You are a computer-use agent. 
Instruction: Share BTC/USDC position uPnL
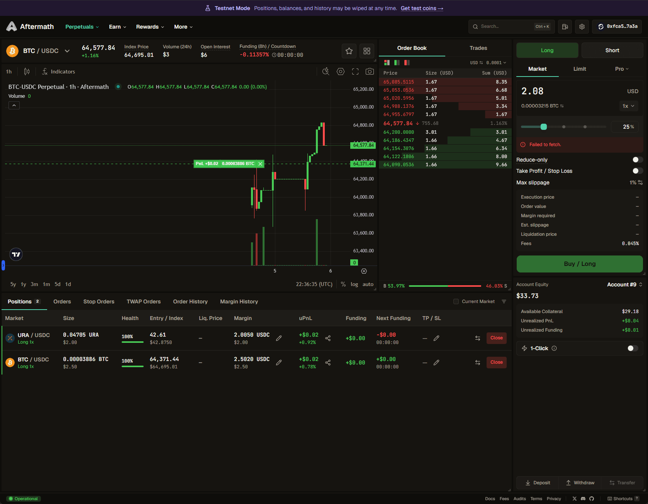pyautogui.click(x=328, y=363)
